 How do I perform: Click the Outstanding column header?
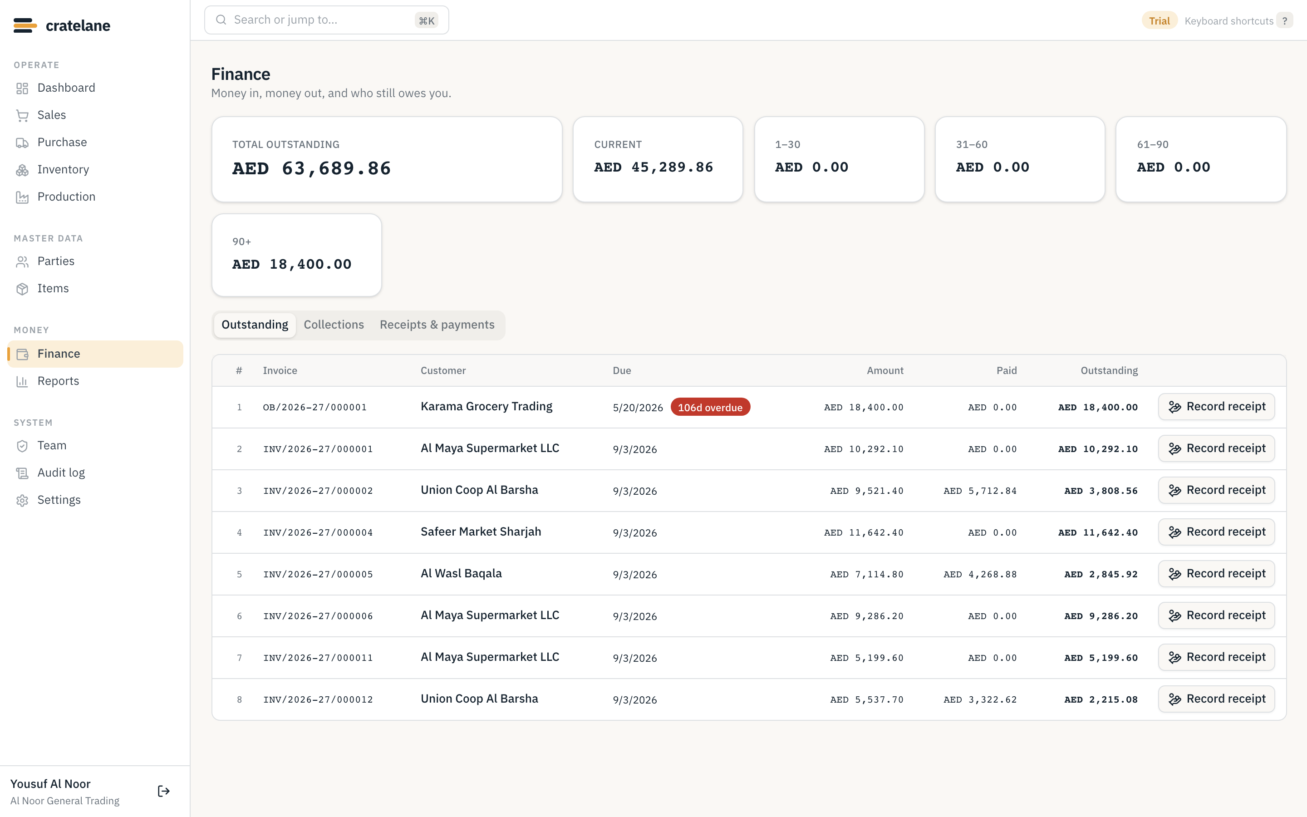point(1109,371)
